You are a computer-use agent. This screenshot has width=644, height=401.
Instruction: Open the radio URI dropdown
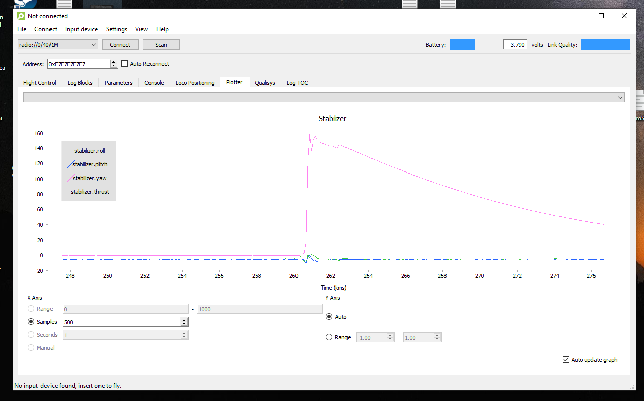[x=58, y=45]
